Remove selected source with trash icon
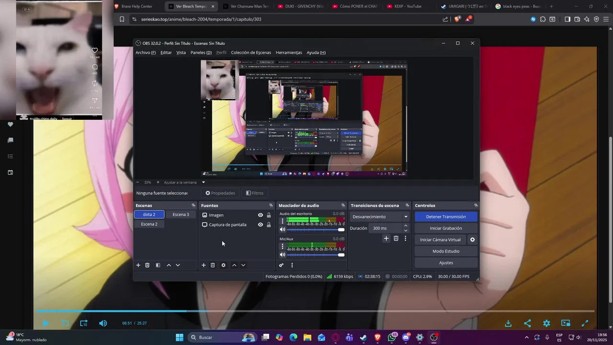The image size is (613, 345). pos(213,265)
